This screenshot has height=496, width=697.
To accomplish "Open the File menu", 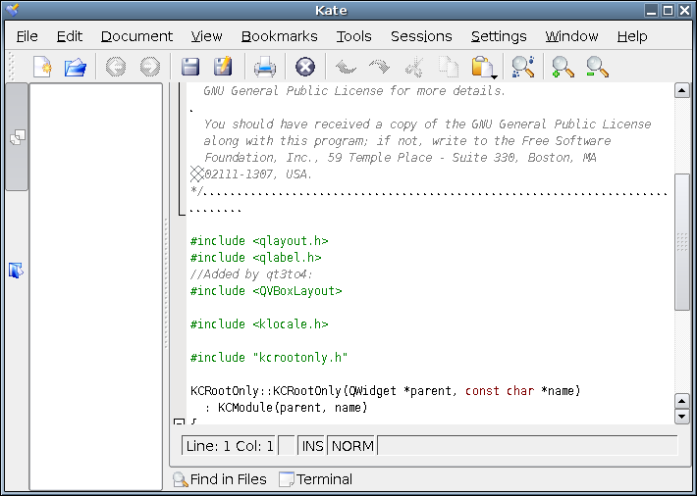I will [x=27, y=36].
